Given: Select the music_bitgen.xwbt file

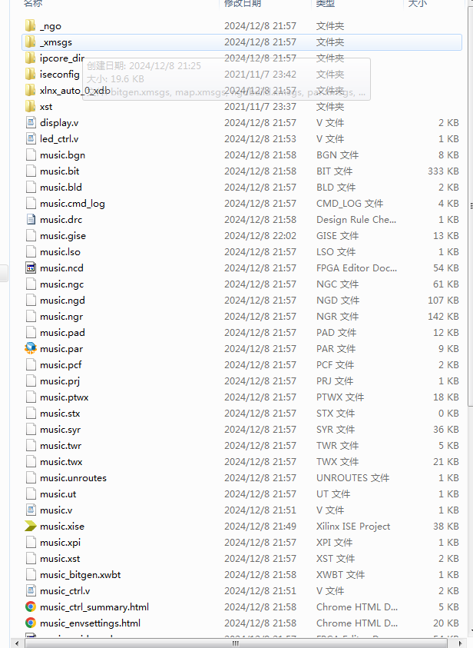Looking at the screenshot, I should click(x=80, y=575).
